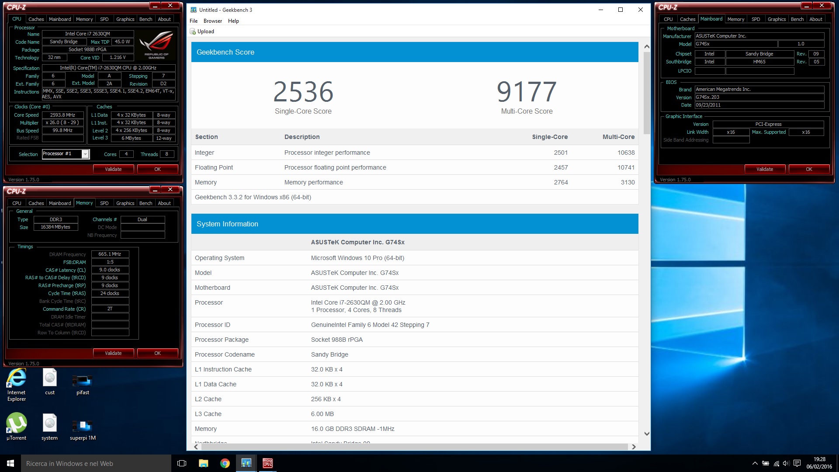This screenshot has width=839, height=472.
Task: Show hidden system tray icons
Action: click(x=755, y=463)
